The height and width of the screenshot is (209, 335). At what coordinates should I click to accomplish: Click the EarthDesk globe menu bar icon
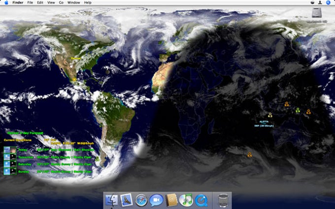pos(312,2)
